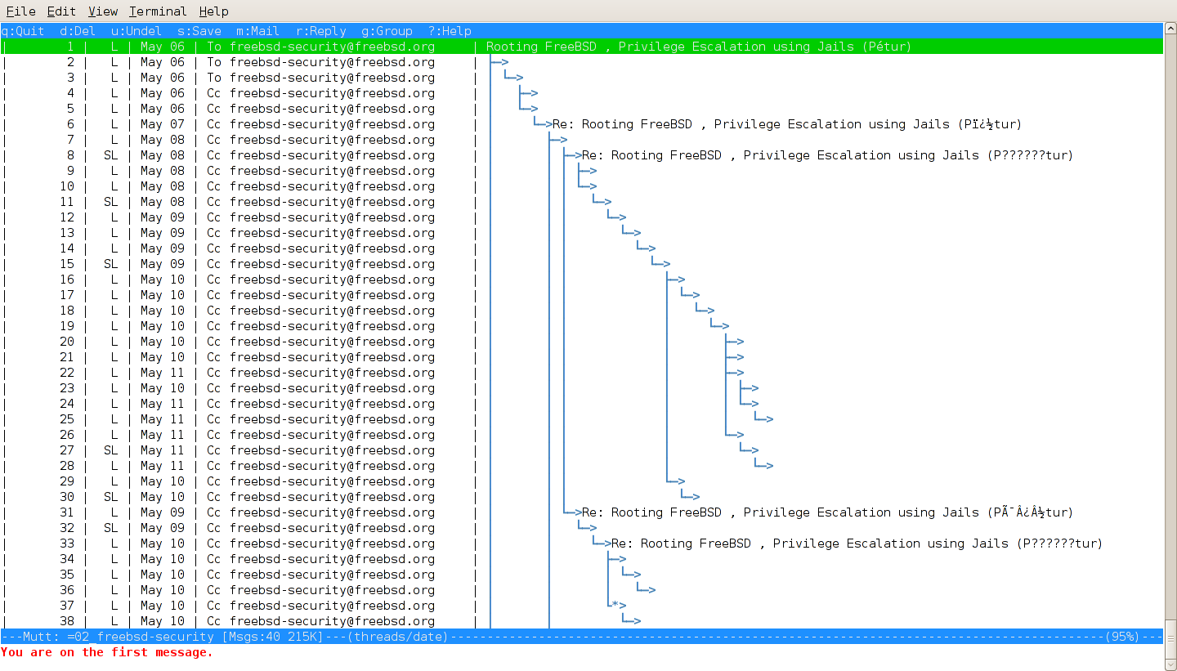Image resolution: width=1177 pixels, height=671 pixels.
Task: Click May 09 date on message 13
Action: (163, 233)
